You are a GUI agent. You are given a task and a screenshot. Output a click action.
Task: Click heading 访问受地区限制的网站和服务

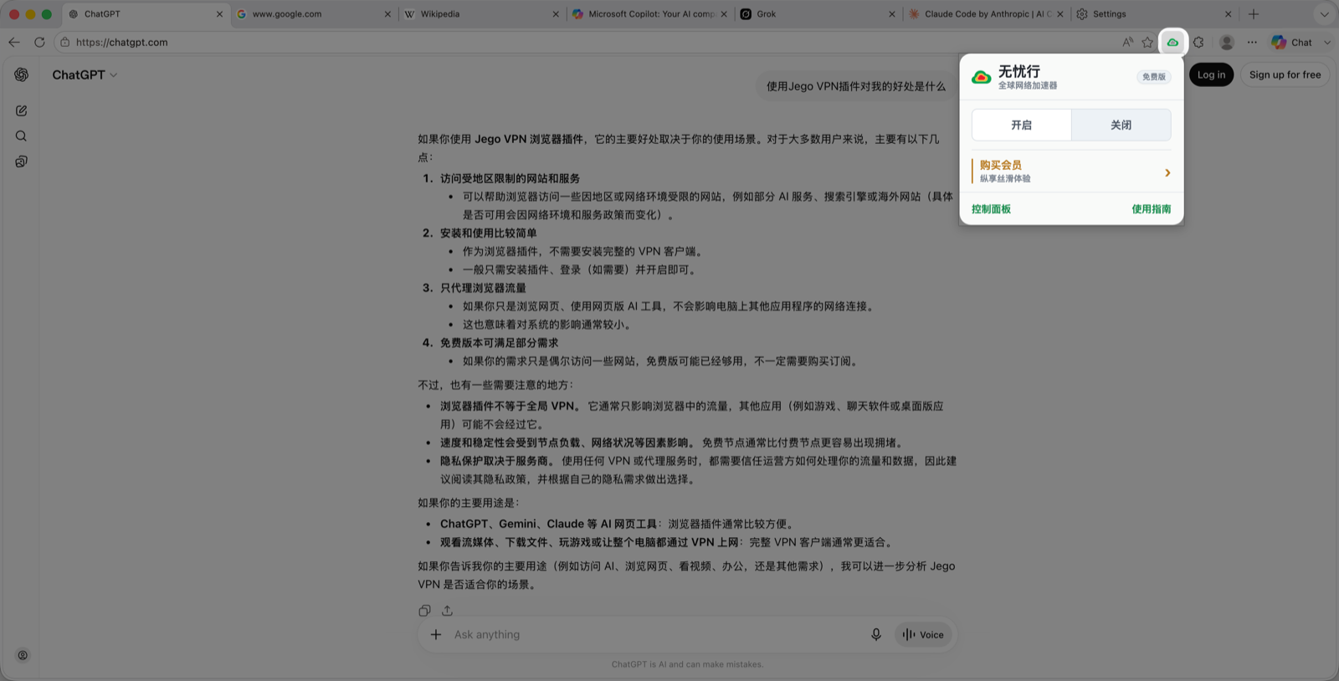510,178
